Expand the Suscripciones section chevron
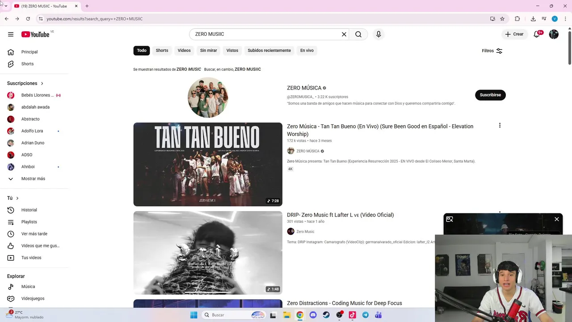This screenshot has height=322, width=572. point(42,83)
